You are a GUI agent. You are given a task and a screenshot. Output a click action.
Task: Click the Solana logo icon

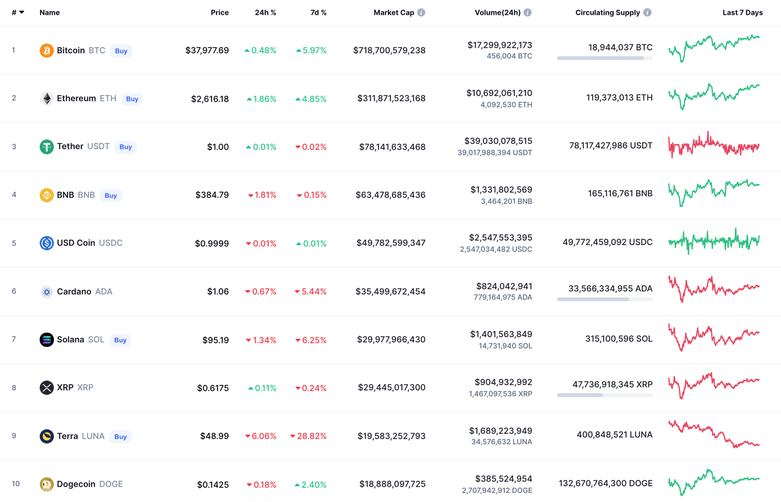pos(46,340)
